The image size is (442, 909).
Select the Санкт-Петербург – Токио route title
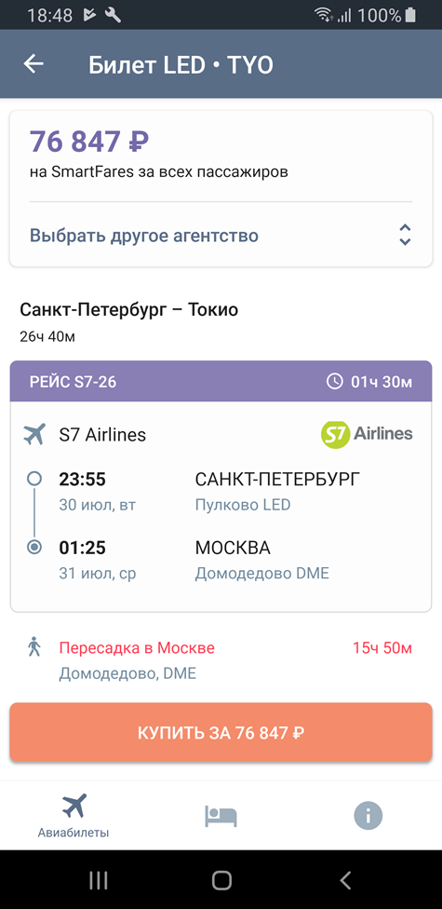pyautogui.click(x=129, y=309)
